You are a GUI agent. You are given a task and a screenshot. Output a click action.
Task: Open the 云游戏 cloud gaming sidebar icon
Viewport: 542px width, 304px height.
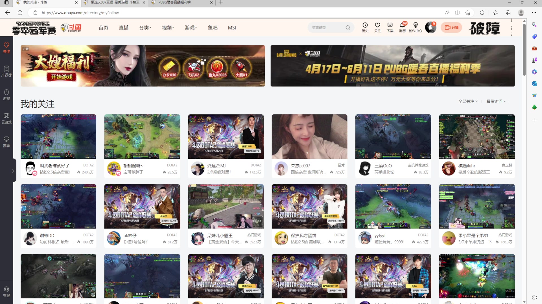tap(6, 119)
